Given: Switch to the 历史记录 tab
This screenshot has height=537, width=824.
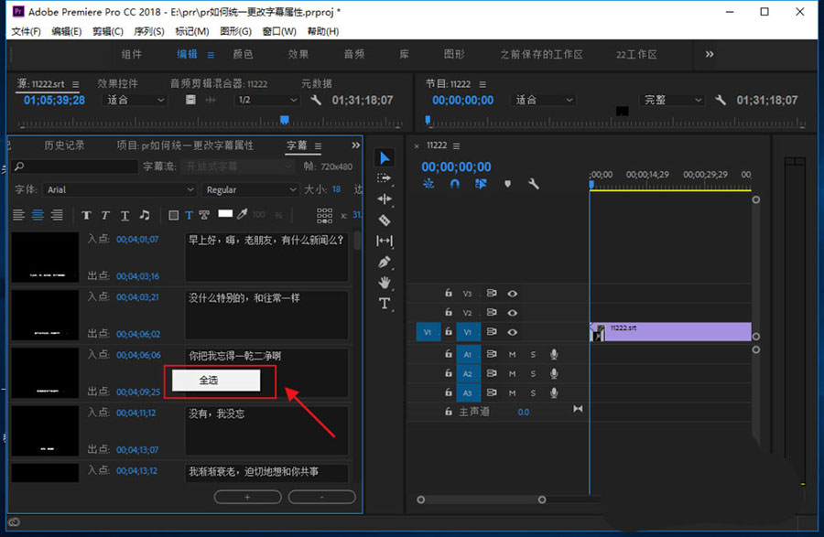Looking at the screenshot, I should point(65,145).
